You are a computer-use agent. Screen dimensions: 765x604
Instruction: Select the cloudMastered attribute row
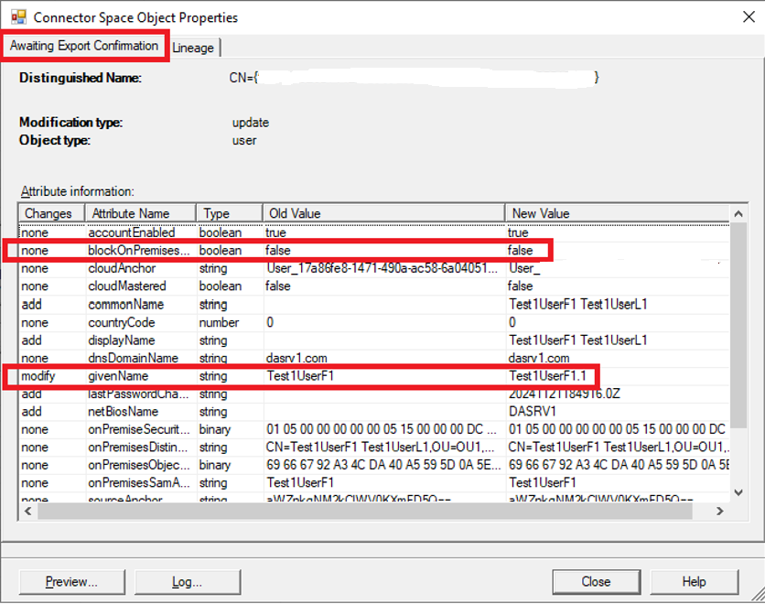[x=374, y=286]
